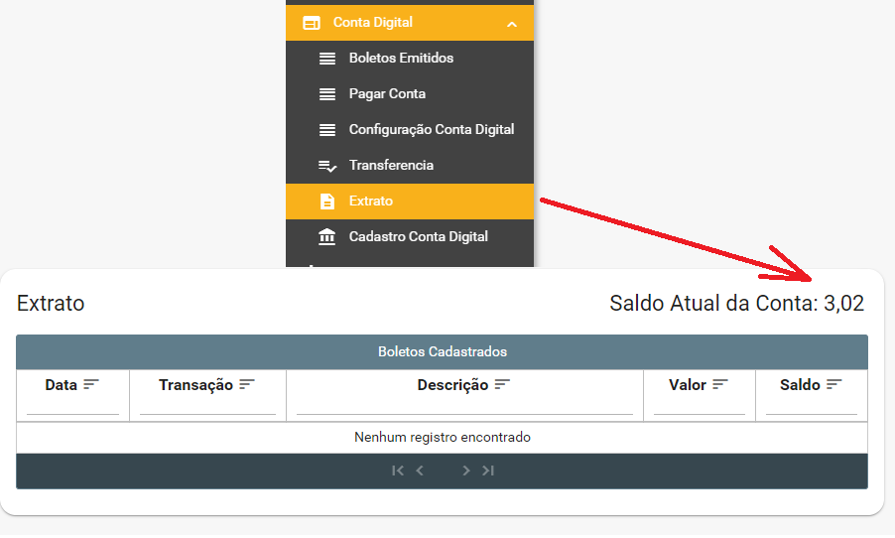895x538 pixels.
Task: Go to first page of table
Action: [x=398, y=471]
